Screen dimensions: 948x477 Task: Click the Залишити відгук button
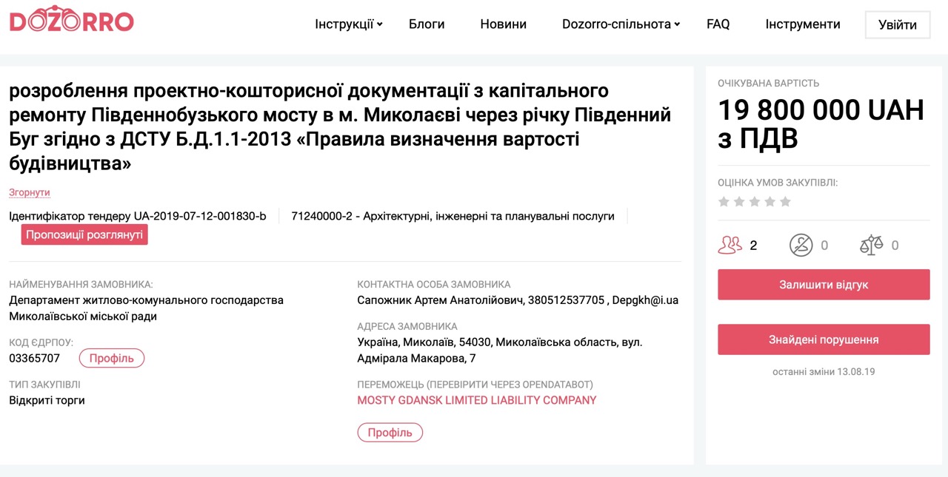823,285
